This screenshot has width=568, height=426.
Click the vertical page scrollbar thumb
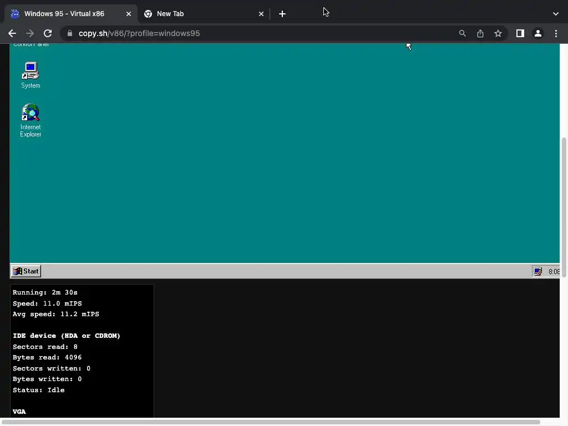(x=564, y=207)
